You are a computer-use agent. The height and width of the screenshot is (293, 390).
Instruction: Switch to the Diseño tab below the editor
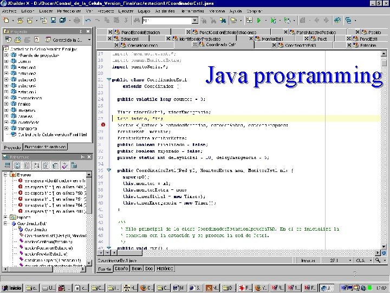pyautogui.click(x=121, y=269)
